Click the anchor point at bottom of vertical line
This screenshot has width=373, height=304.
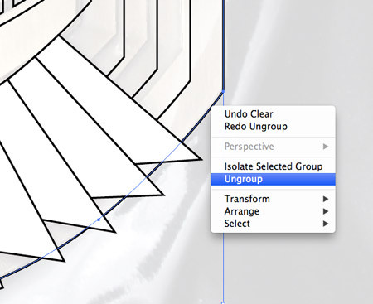[223, 302]
